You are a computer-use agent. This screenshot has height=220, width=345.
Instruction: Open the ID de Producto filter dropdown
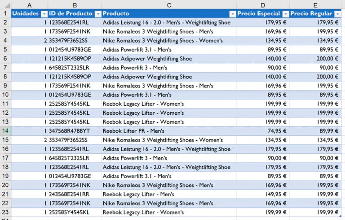point(98,14)
